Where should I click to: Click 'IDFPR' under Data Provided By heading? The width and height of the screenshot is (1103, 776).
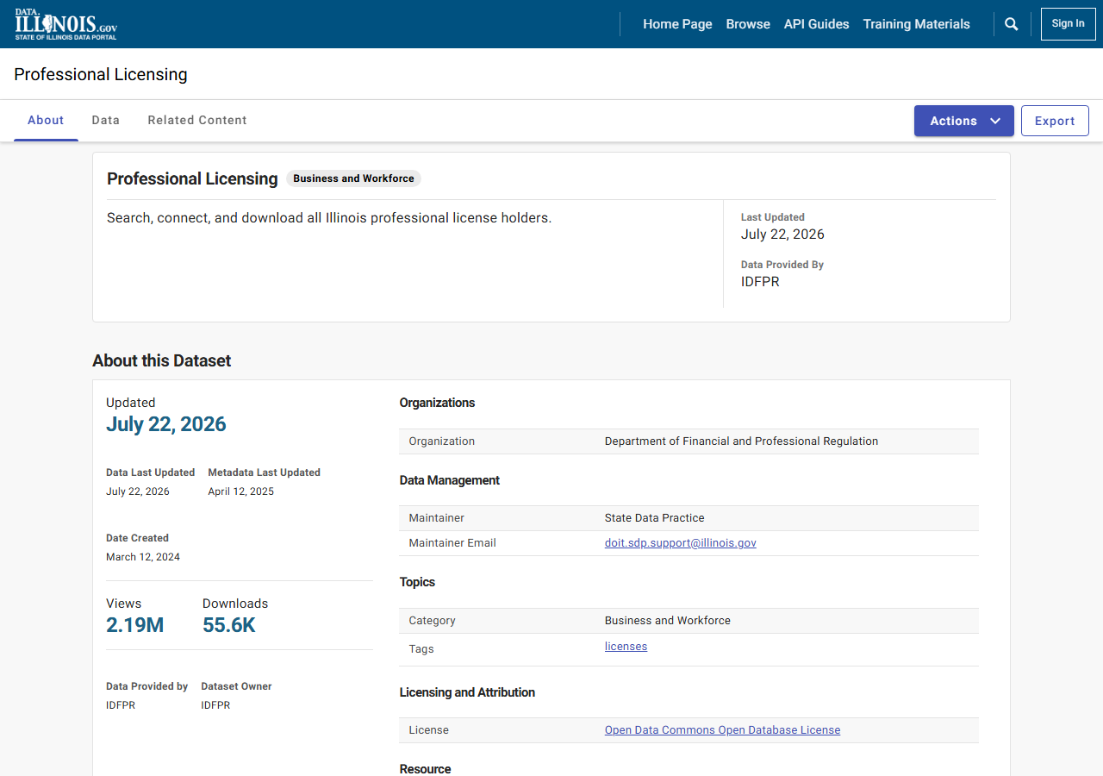(x=760, y=282)
